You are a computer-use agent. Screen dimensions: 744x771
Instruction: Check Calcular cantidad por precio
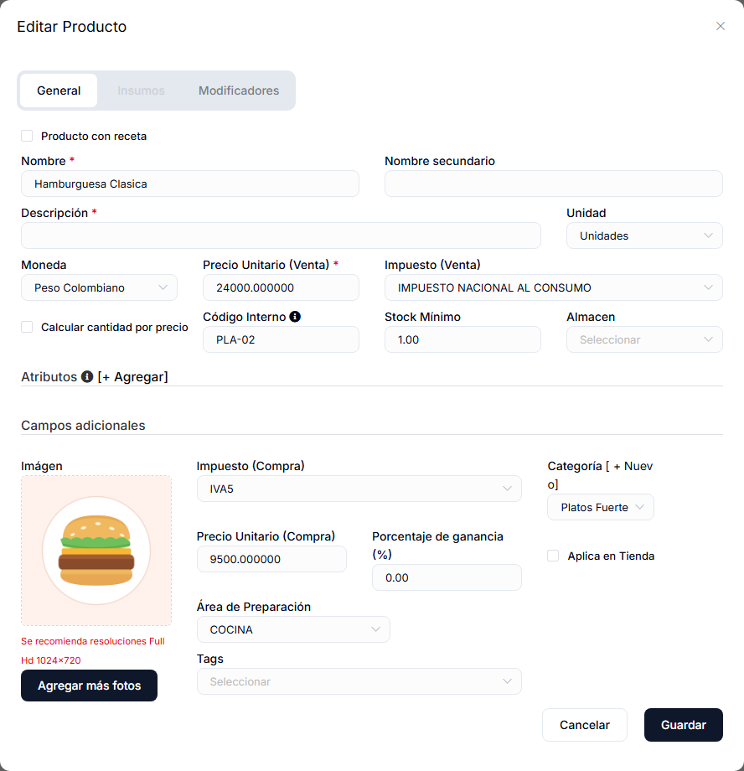[x=27, y=327]
